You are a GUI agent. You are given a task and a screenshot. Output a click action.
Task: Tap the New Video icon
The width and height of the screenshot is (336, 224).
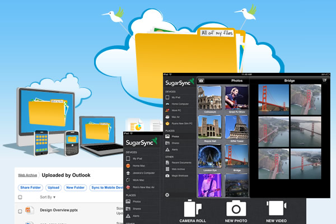pos(276,208)
